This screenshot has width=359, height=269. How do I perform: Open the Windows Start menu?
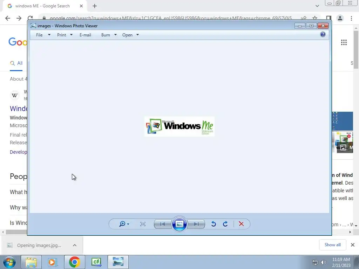point(9,262)
